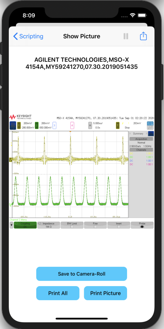Tap the 8:09 clock in status bar
Viewport: 164px width, 329px height.
[29, 15]
